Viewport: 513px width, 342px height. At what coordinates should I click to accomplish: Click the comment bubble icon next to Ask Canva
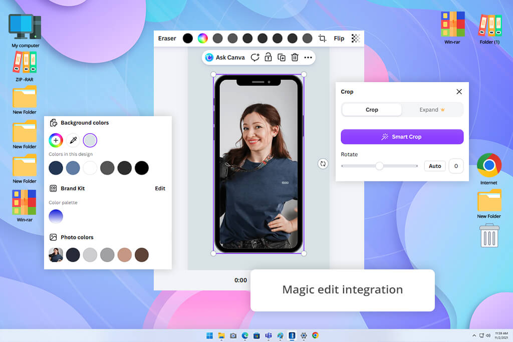click(255, 58)
